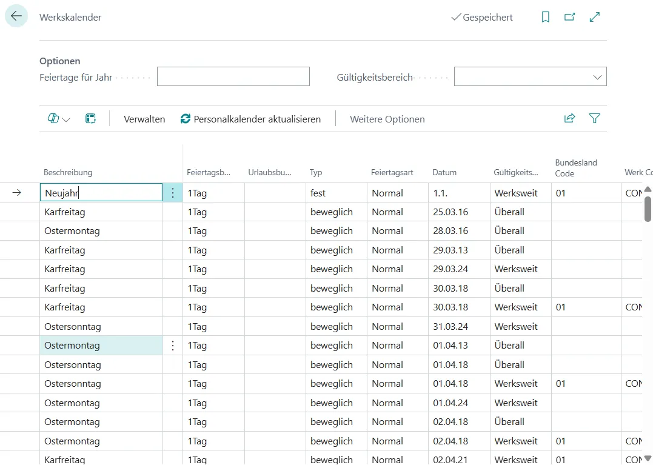The image size is (653, 465).
Task: Open row options for highlighted Ostermontag
Action: pyautogui.click(x=173, y=346)
